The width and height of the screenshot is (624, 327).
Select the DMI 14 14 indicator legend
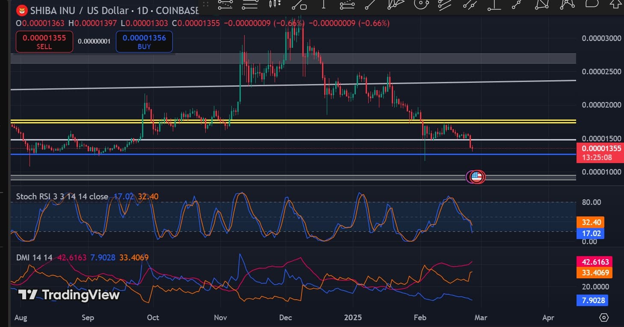pyautogui.click(x=34, y=257)
